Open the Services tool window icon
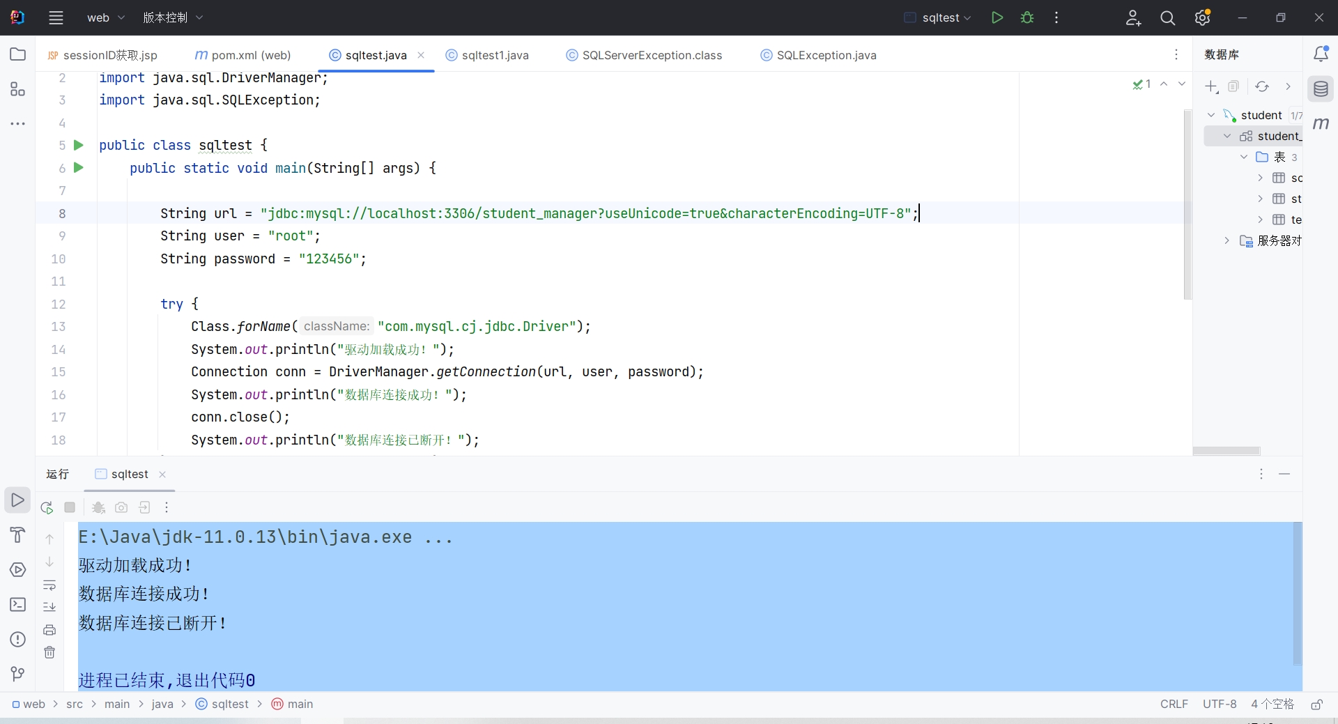This screenshot has width=1338, height=724. (18, 570)
